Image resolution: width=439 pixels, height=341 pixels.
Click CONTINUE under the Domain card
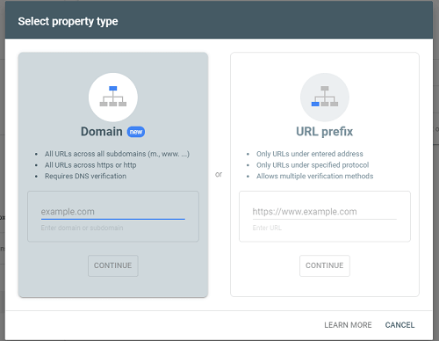tap(113, 265)
